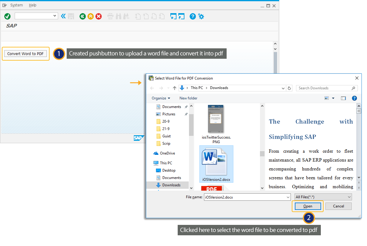Click the Up one level arrow
Image resolution: width=367 pixels, height=246 pixels.
(175, 88)
